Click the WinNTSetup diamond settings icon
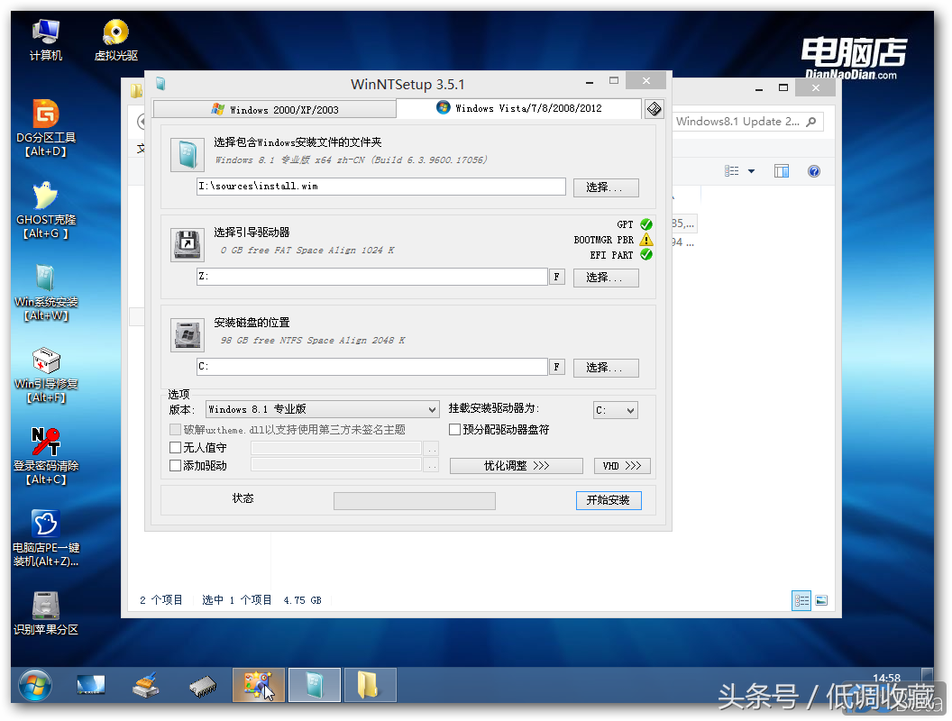This screenshot has width=952, height=721. click(x=654, y=109)
